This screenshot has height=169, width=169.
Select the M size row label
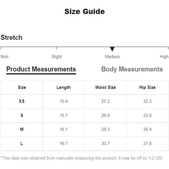tap(22, 129)
